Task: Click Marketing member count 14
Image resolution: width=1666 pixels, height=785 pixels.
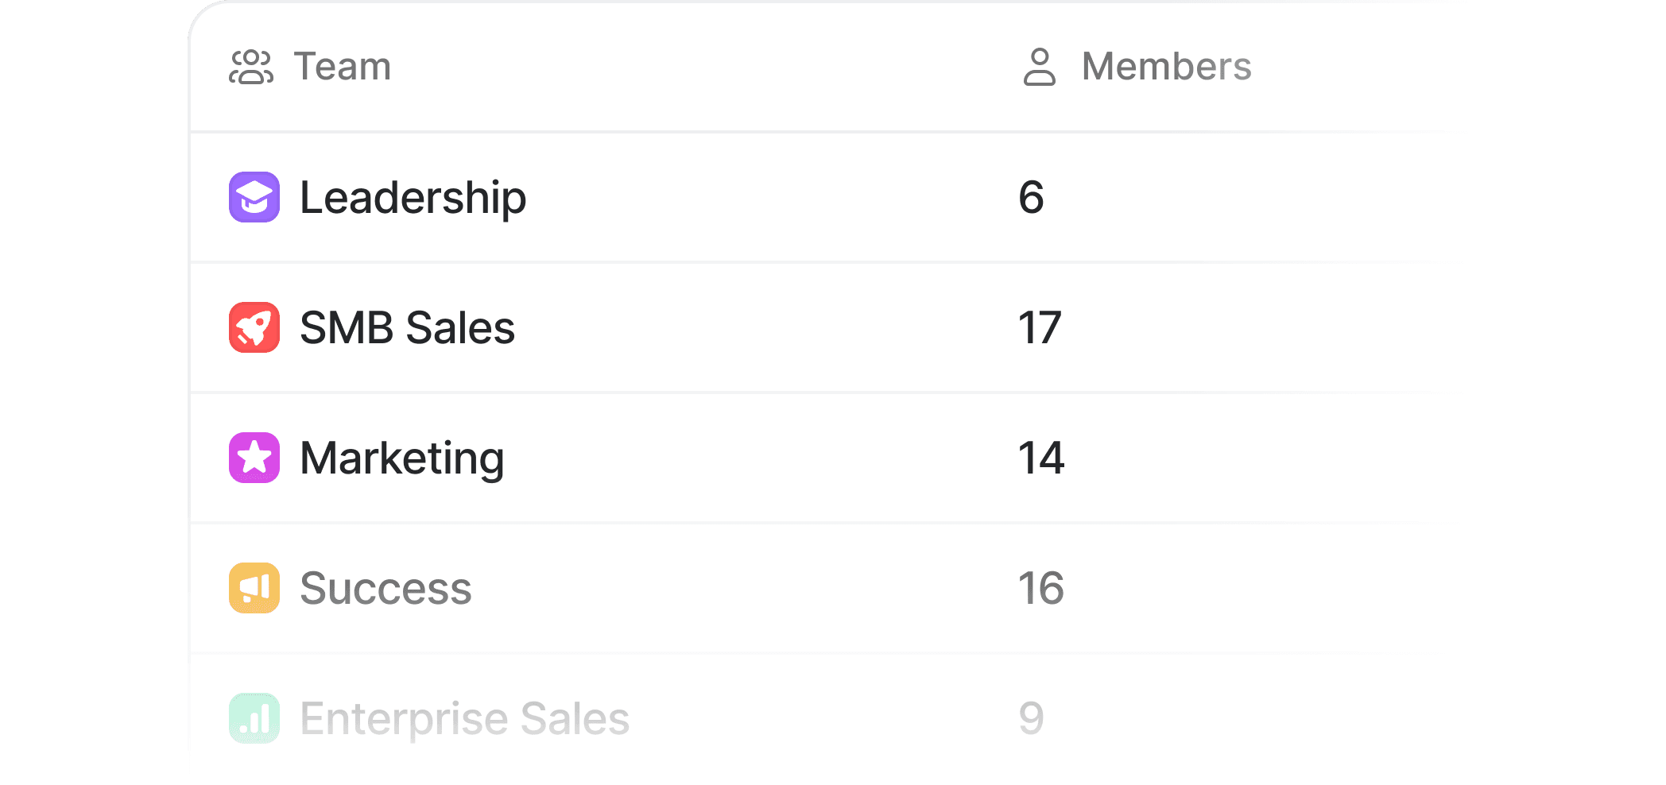Action: pos(1041,458)
